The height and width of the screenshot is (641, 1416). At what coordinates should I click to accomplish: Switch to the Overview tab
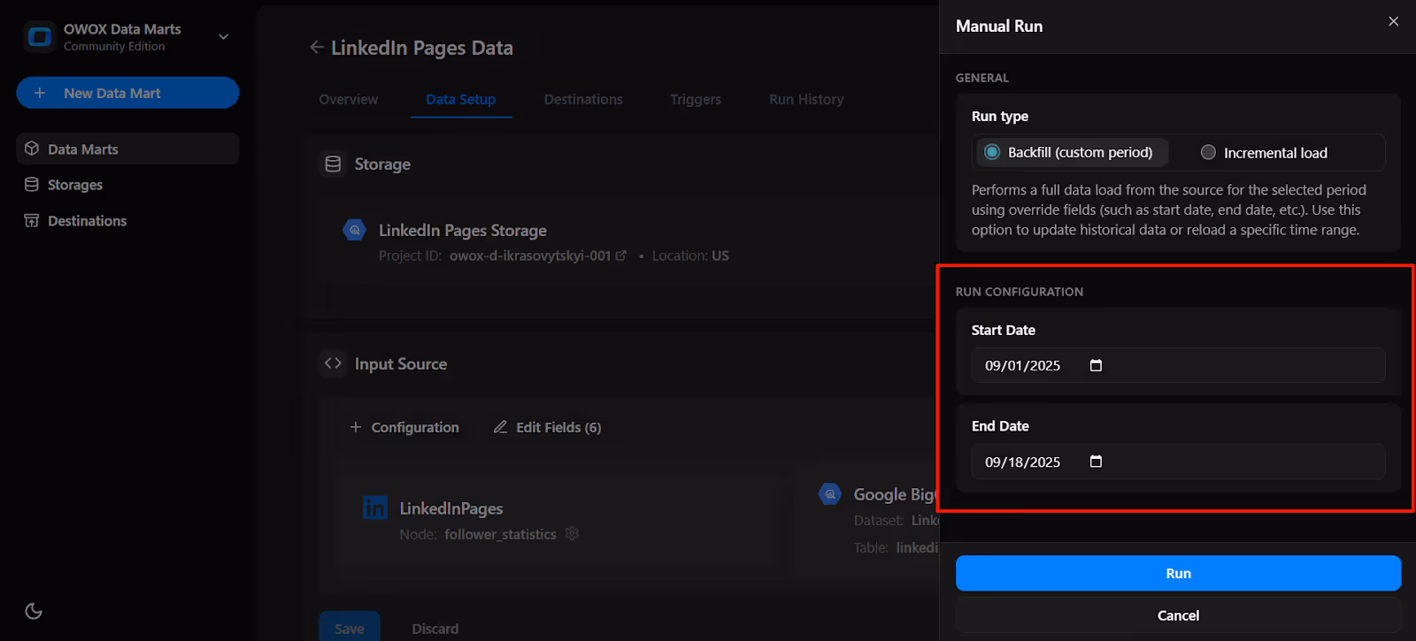pos(349,99)
